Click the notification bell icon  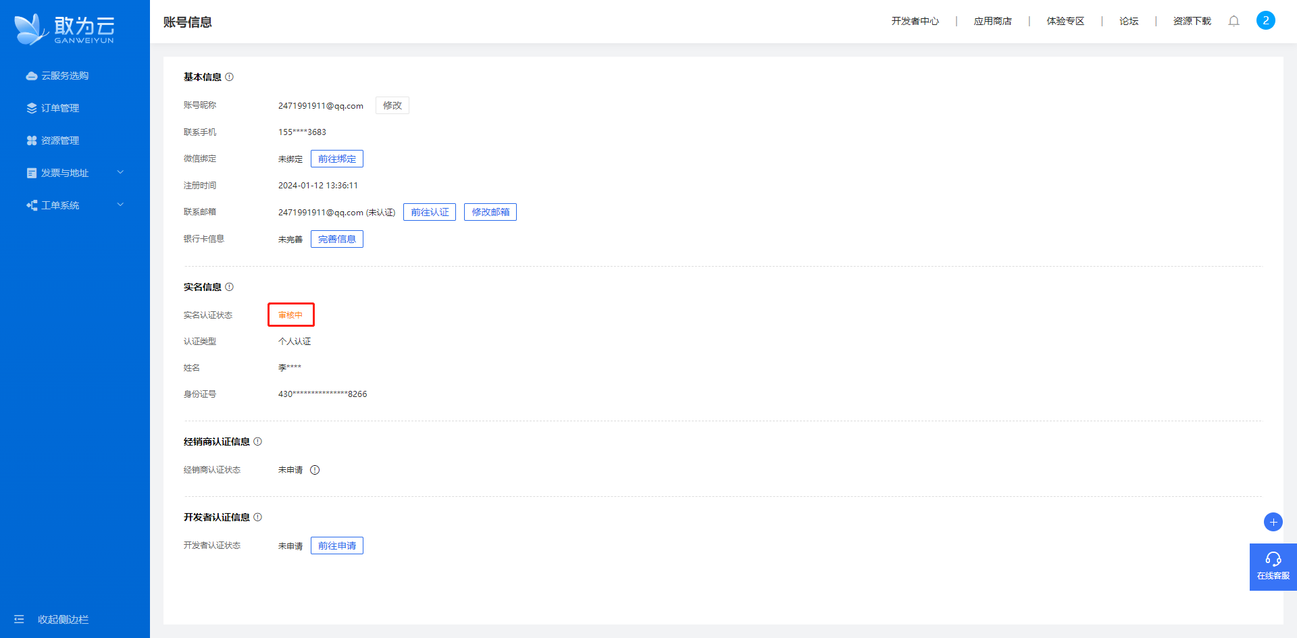click(1234, 21)
